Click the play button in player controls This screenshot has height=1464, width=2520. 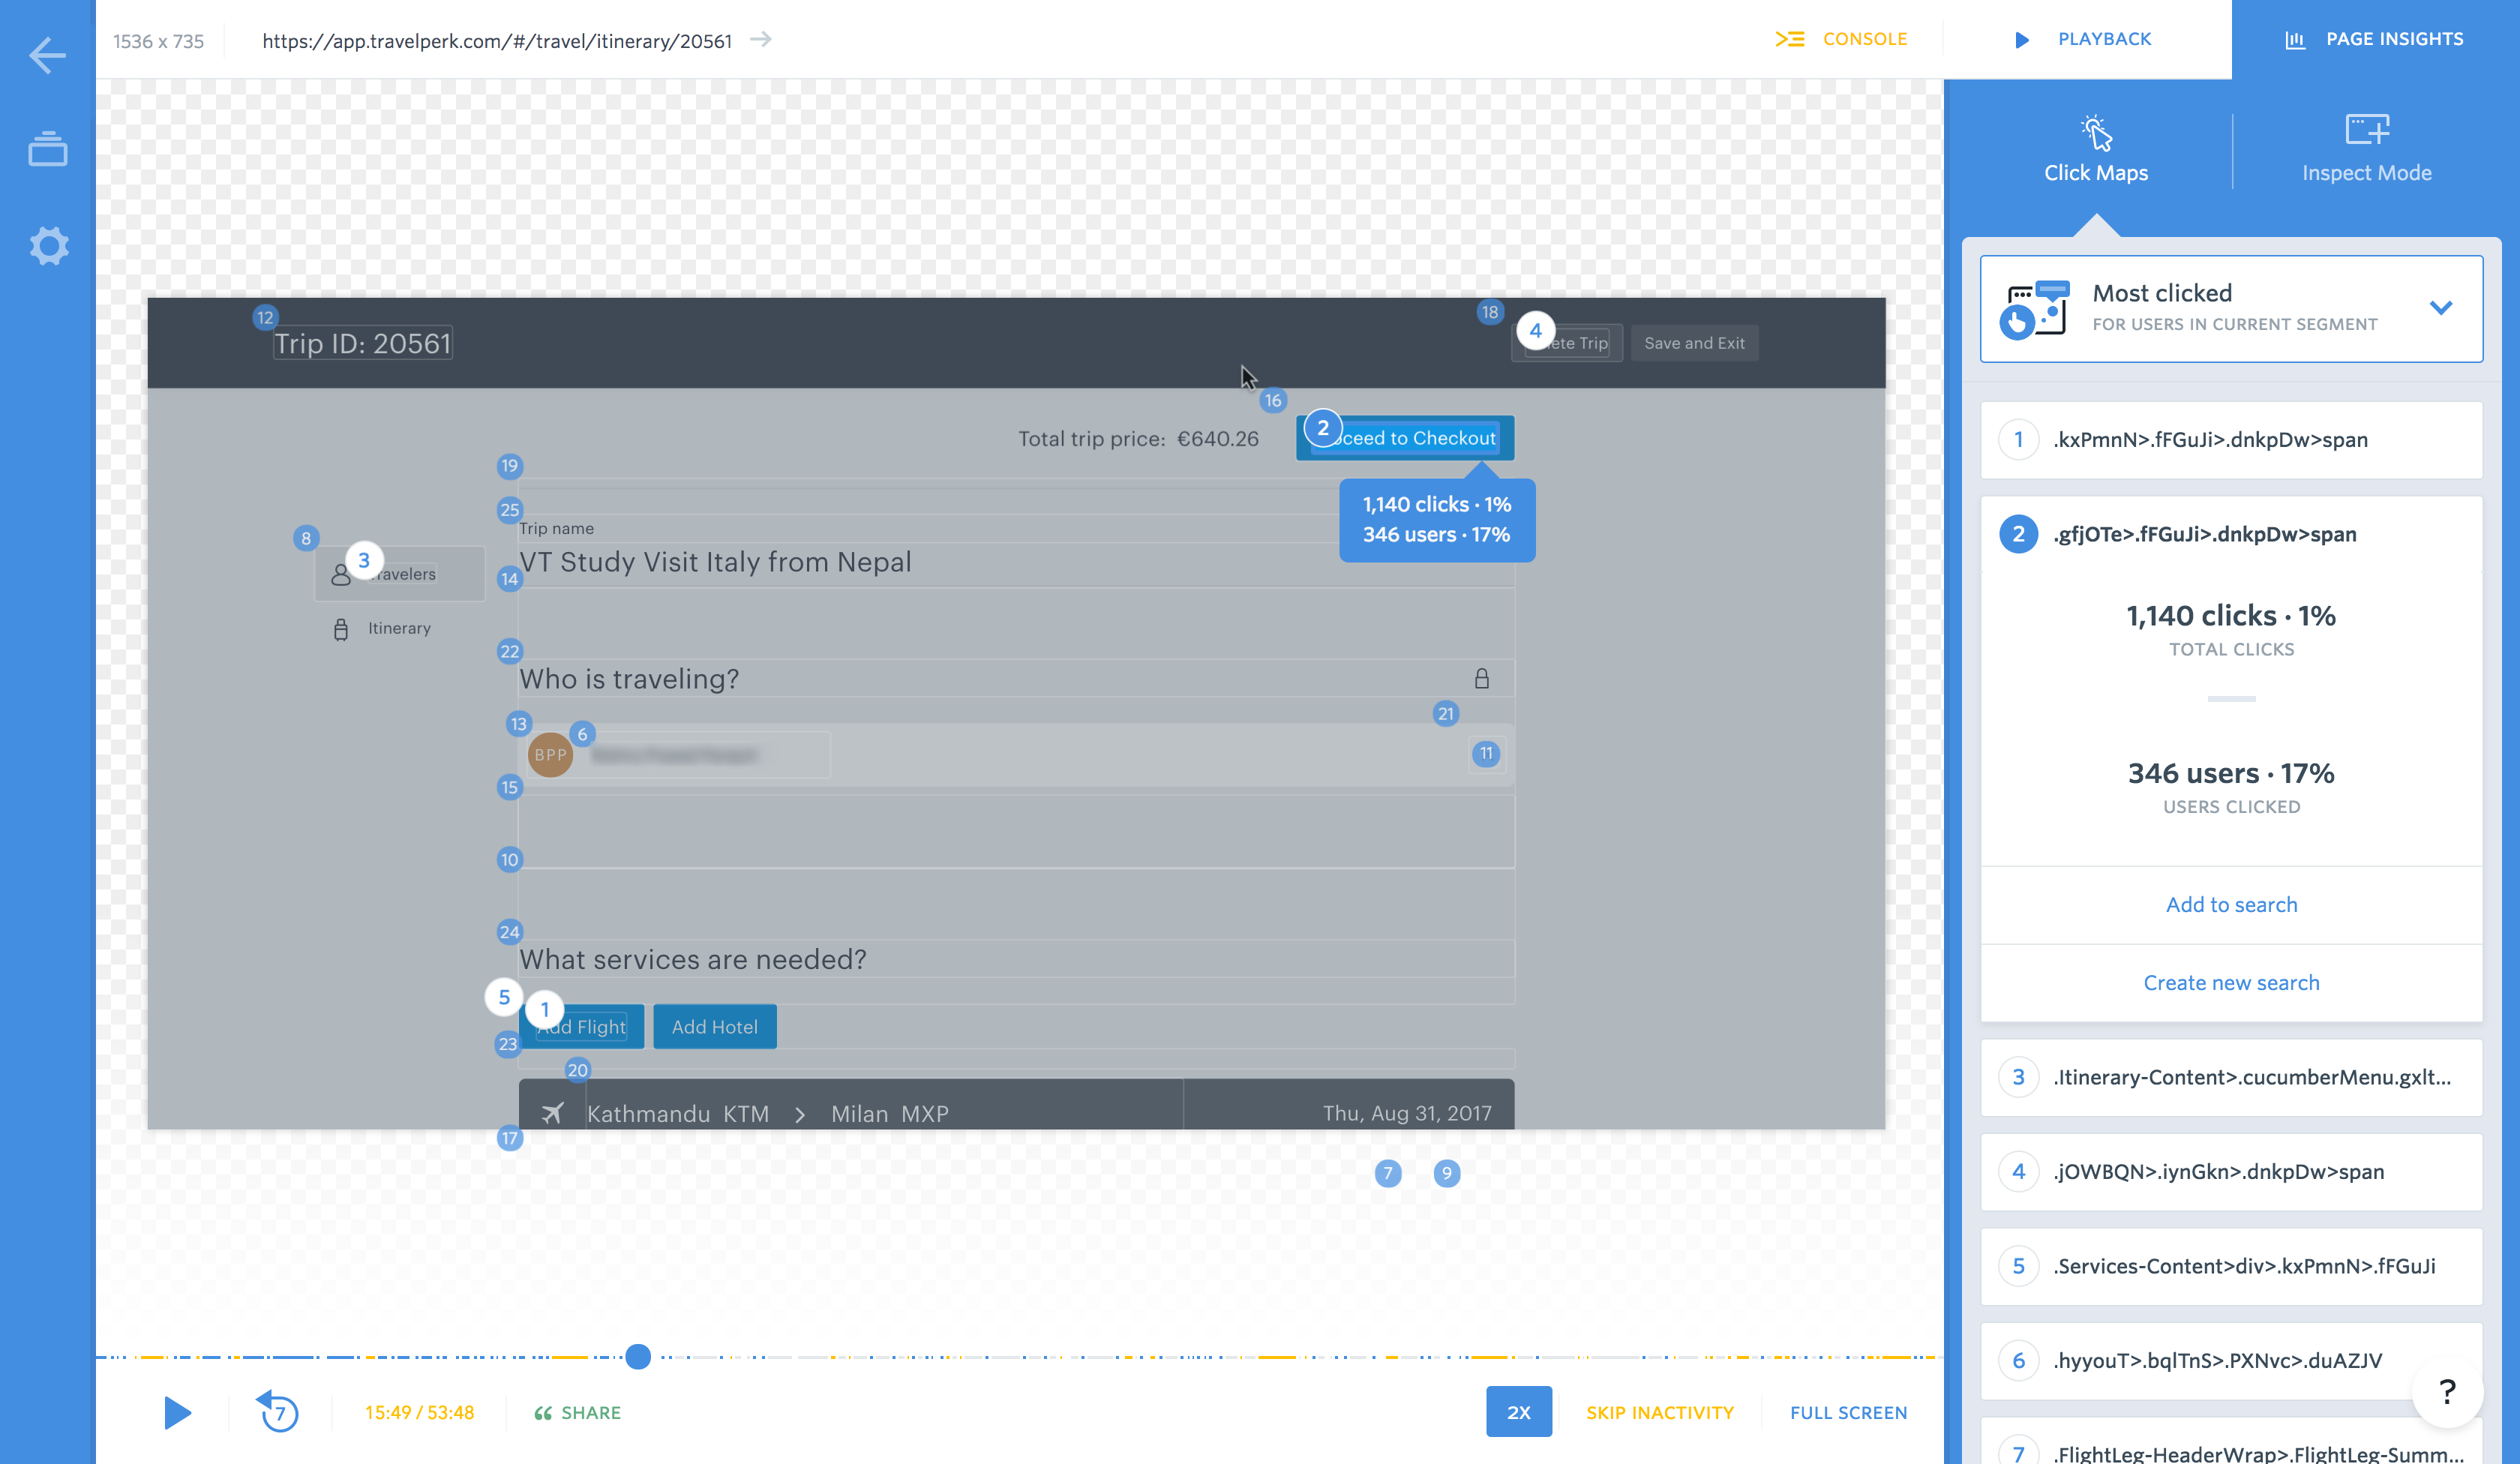177,1412
